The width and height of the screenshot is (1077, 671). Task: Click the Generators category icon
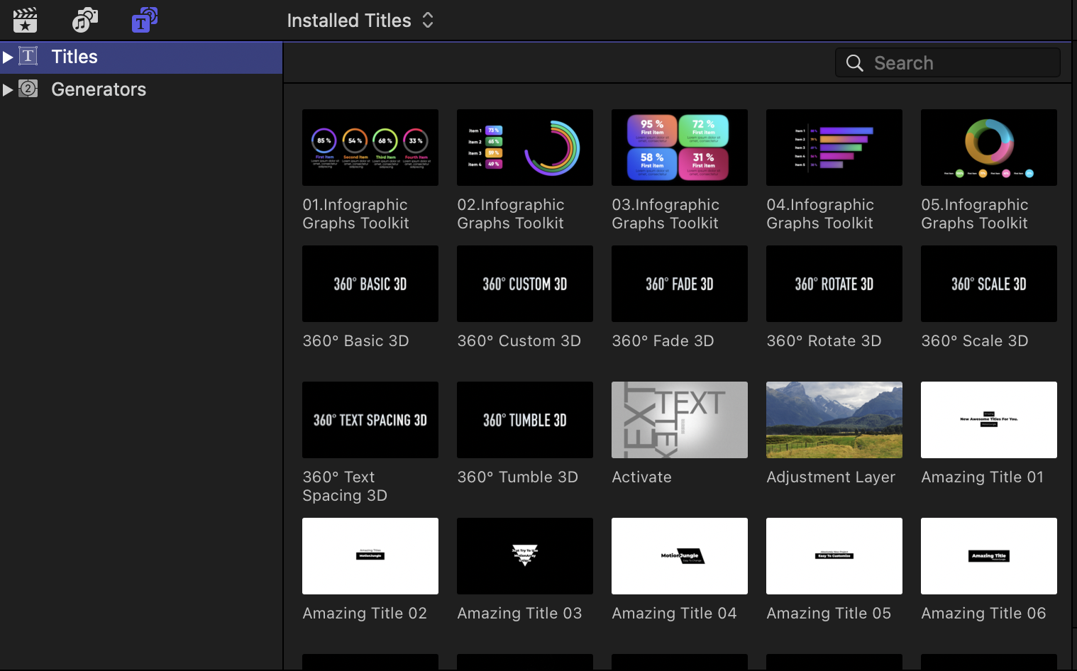tap(28, 89)
